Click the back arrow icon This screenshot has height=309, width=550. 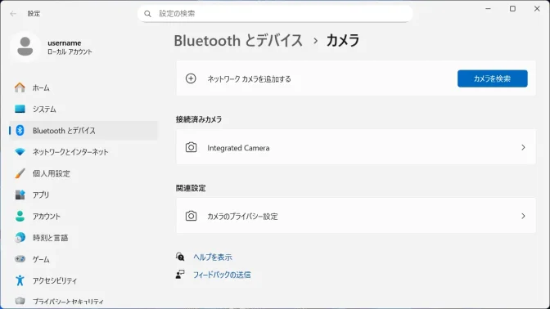(13, 14)
